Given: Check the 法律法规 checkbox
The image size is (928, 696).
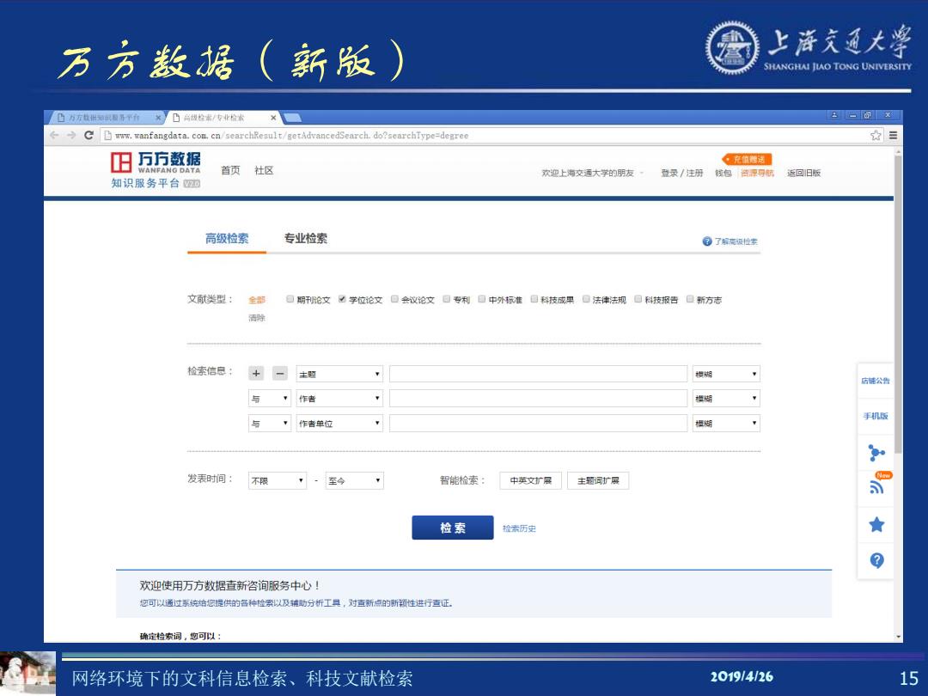Looking at the screenshot, I should pos(586,299).
